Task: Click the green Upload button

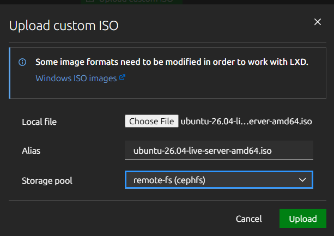Action: click(303, 219)
